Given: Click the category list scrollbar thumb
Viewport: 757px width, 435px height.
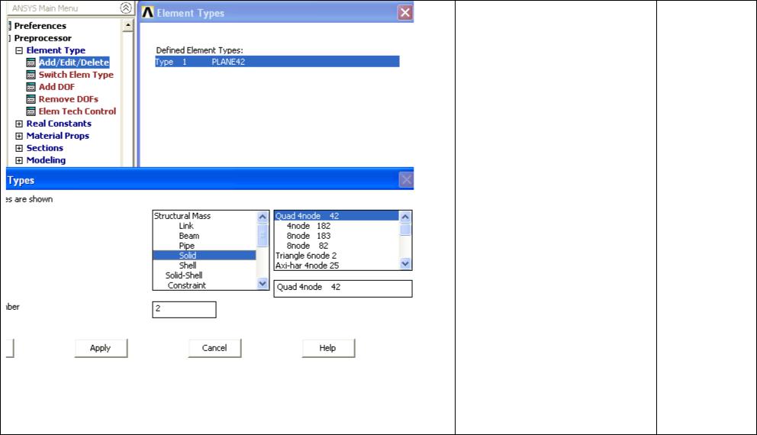Looking at the screenshot, I should coord(263,236).
